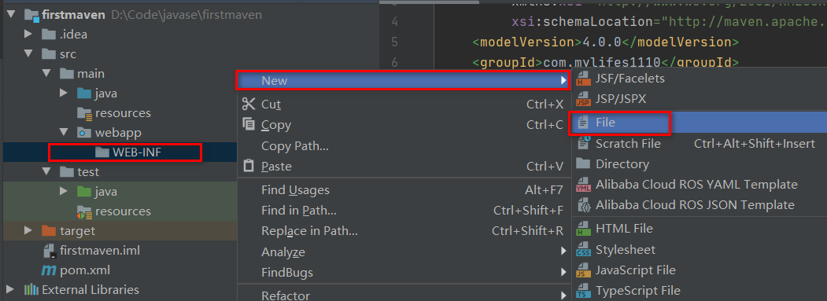Click the scissors Cut icon
The image size is (827, 301).
[249, 104]
